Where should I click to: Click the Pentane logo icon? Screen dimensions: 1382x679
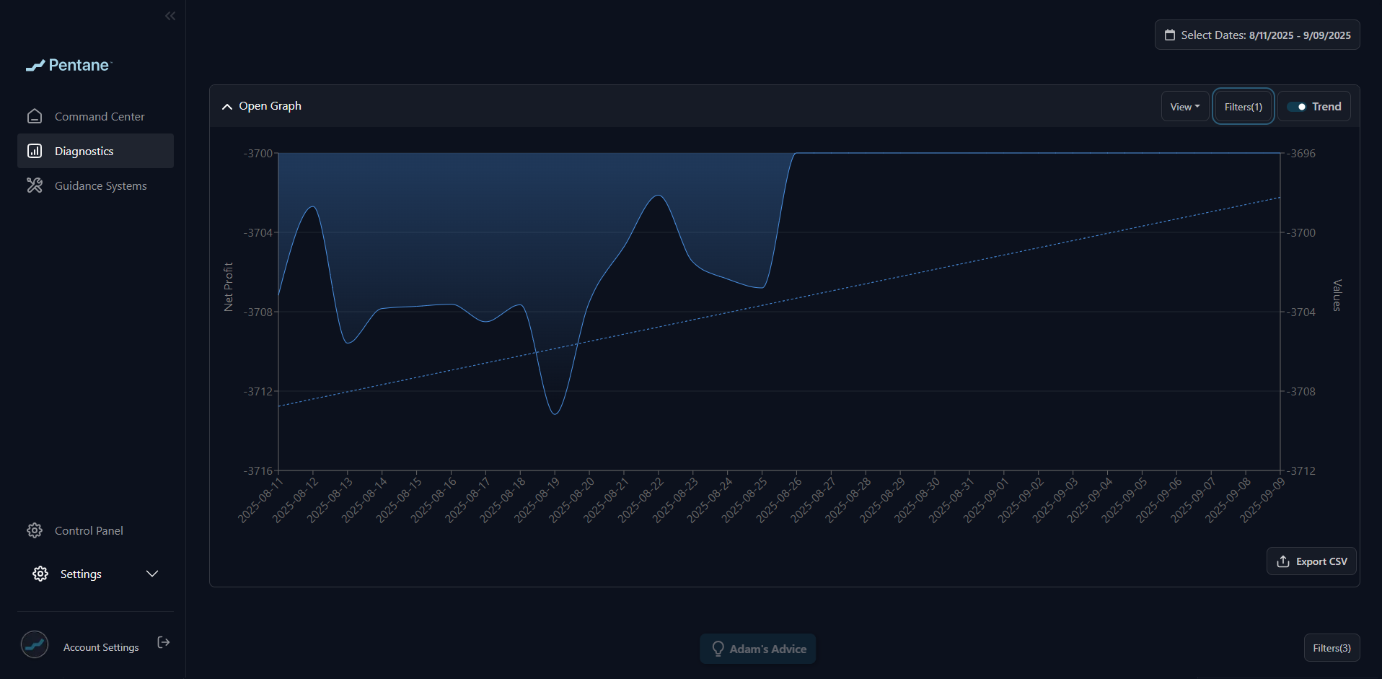point(35,66)
